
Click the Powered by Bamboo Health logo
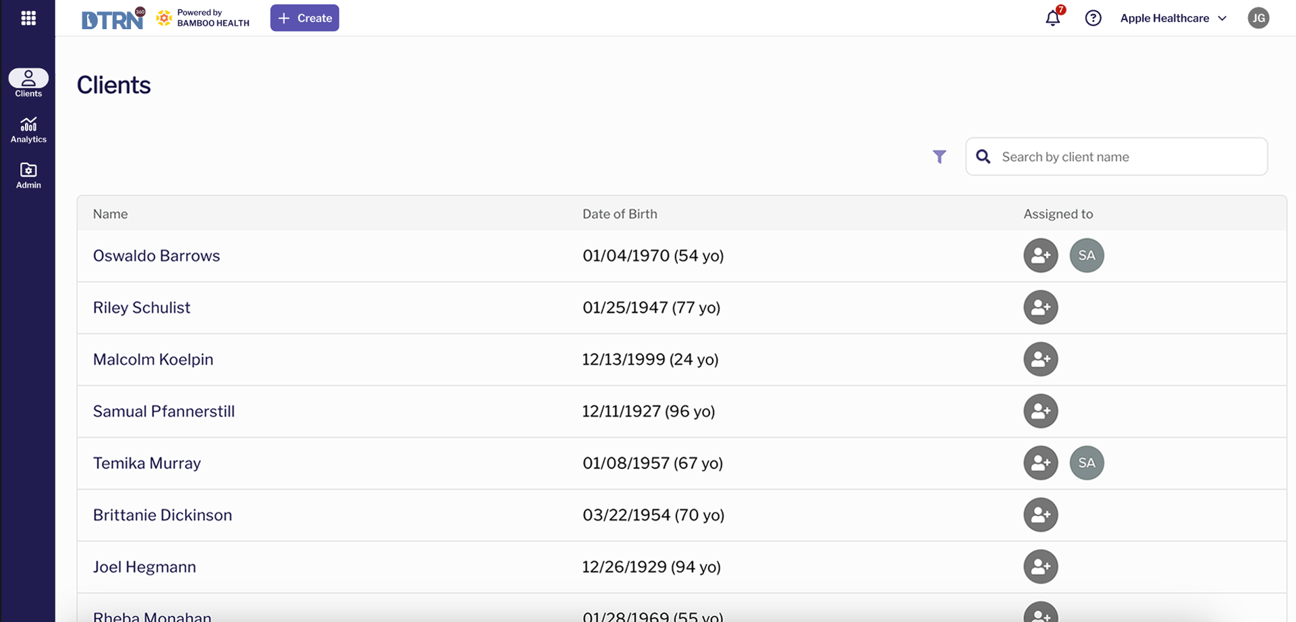coord(203,18)
